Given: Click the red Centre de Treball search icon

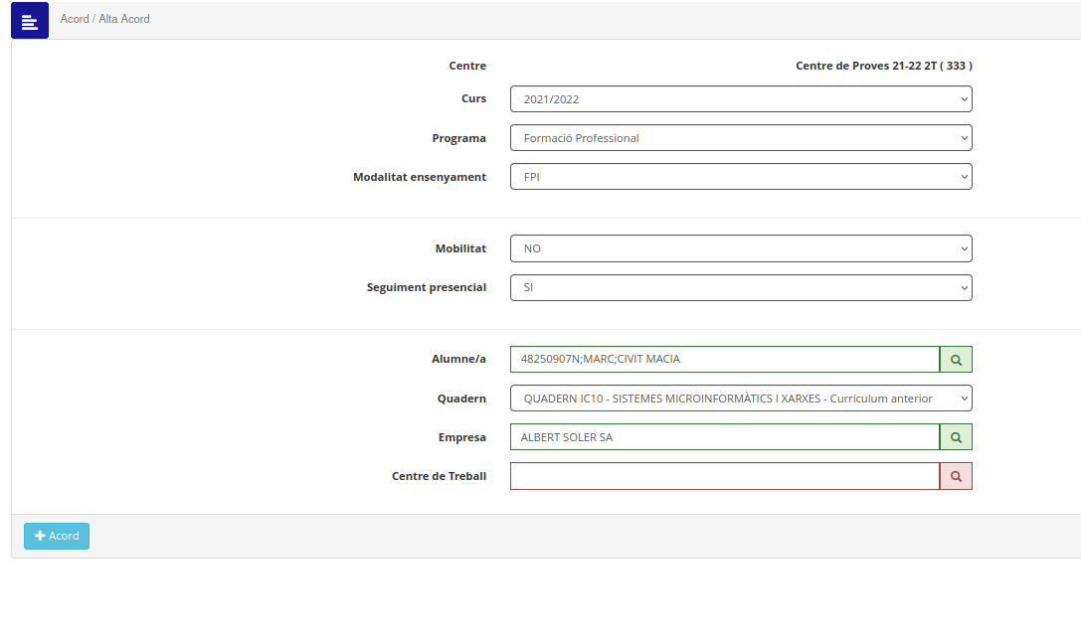Looking at the screenshot, I should pyautogui.click(x=956, y=477).
